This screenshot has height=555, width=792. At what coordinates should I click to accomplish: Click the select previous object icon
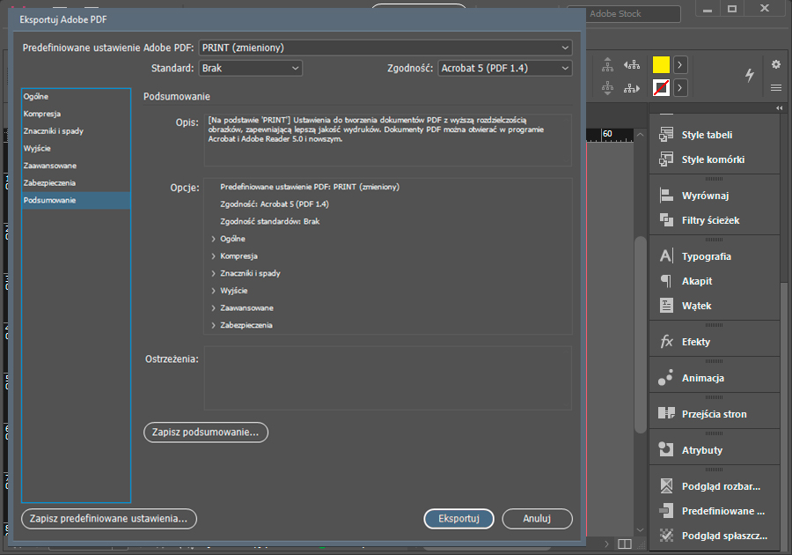point(631,64)
